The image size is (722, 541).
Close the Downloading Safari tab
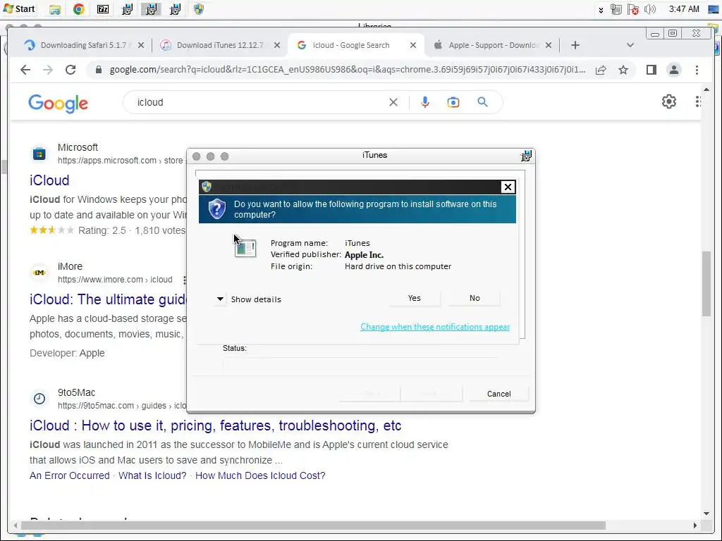(x=141, y=45)
